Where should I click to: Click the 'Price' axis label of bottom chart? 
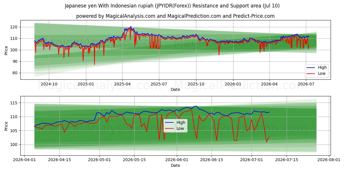(6, 126)
